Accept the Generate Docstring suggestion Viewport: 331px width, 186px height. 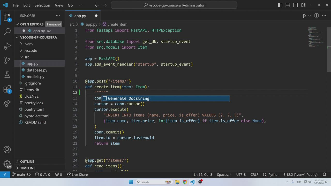pos(129,98)
